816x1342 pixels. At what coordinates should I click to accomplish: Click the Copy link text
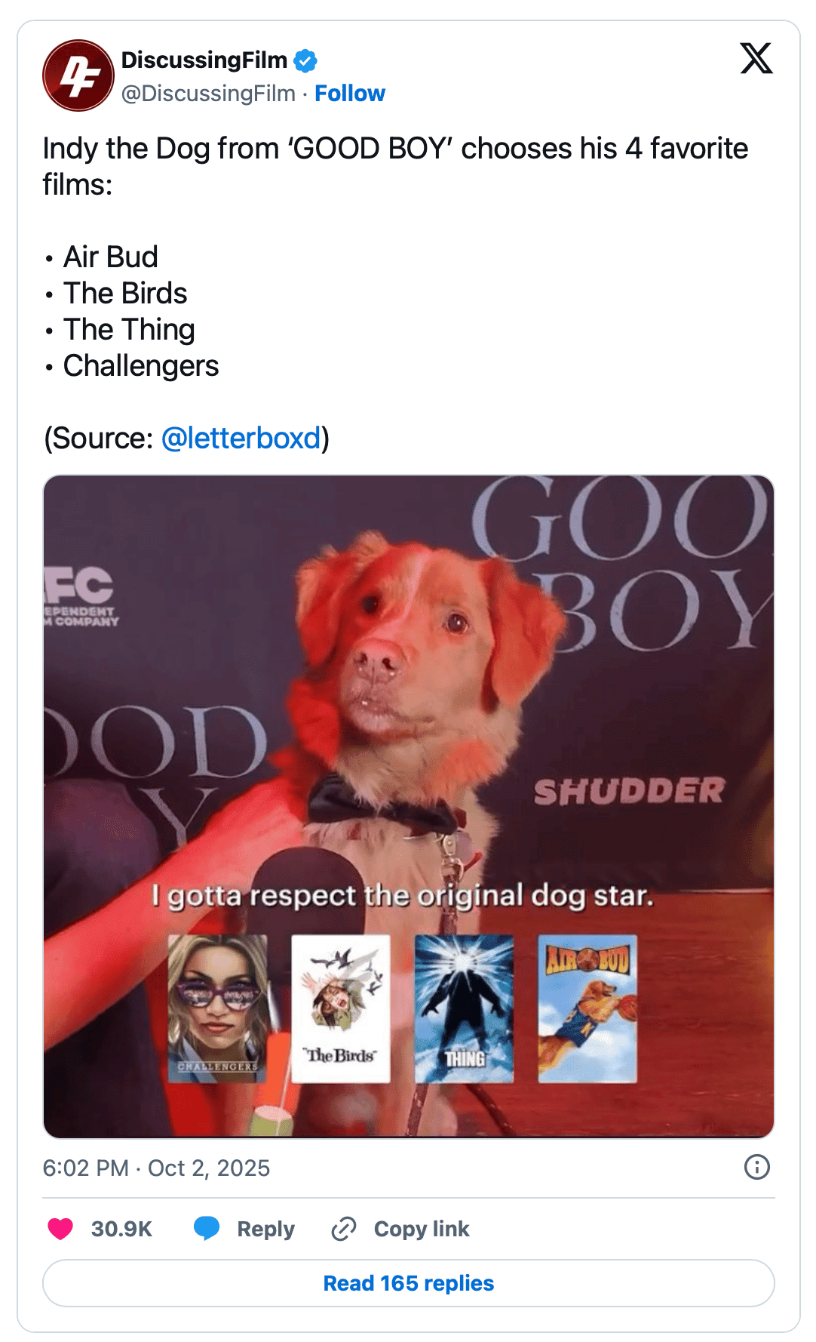422,1229
